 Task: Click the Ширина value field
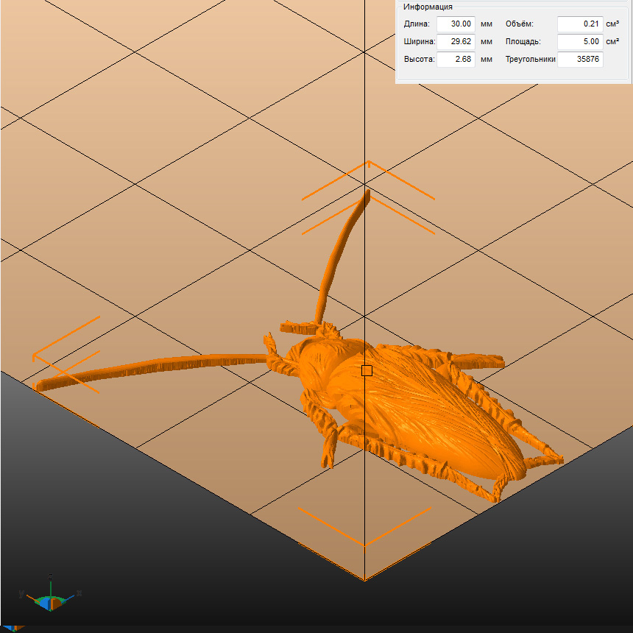[x=456, y=41]
